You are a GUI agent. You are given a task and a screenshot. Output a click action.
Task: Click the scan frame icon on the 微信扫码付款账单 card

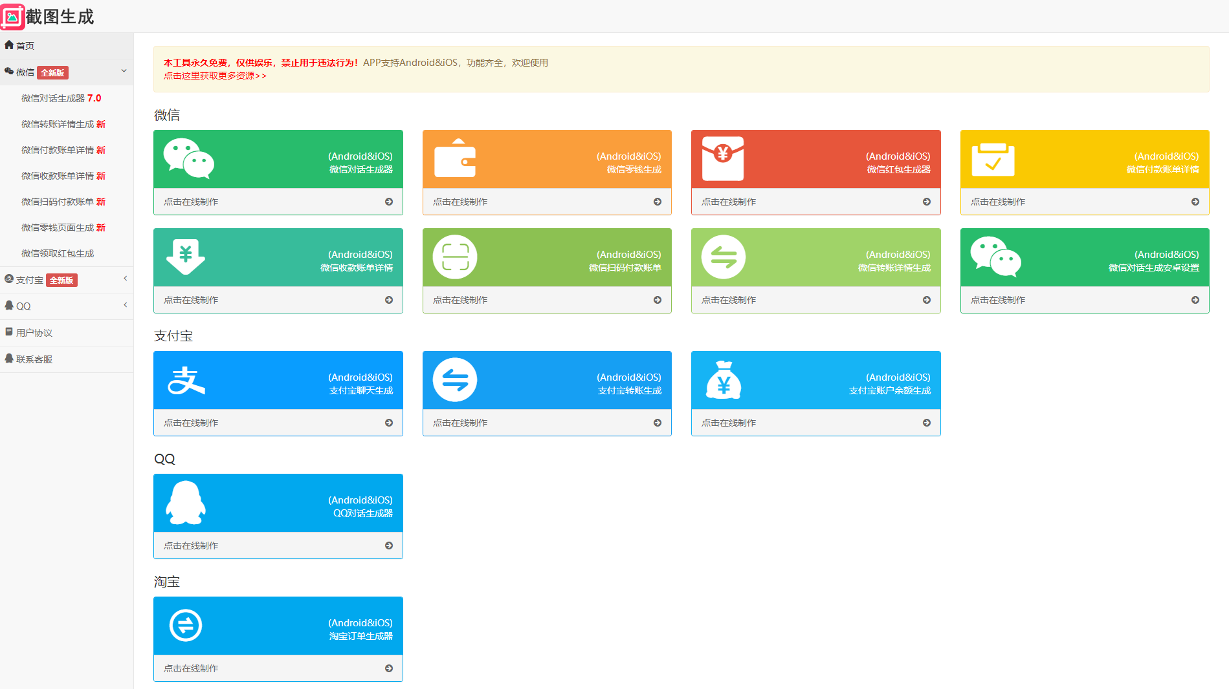tap(455, 257)
